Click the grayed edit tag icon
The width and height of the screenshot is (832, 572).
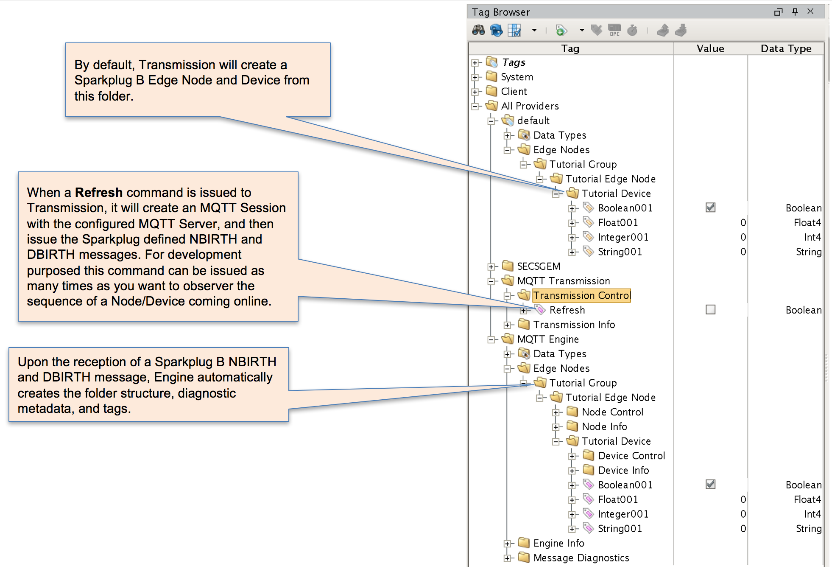click(x=597, y=30)
